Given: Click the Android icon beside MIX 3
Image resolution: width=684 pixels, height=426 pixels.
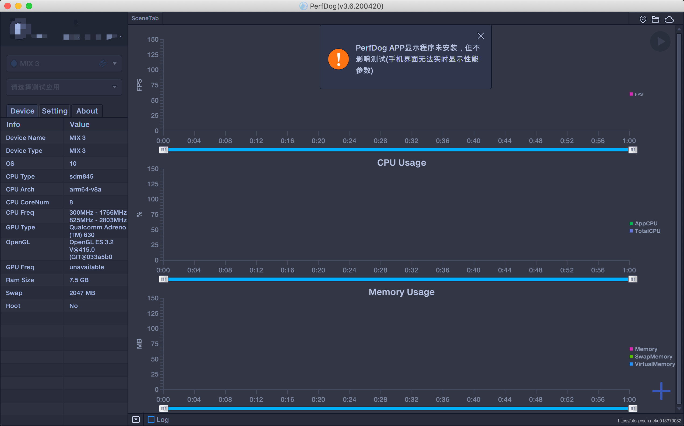Looking at the screenshot, I should click(14, 64).
